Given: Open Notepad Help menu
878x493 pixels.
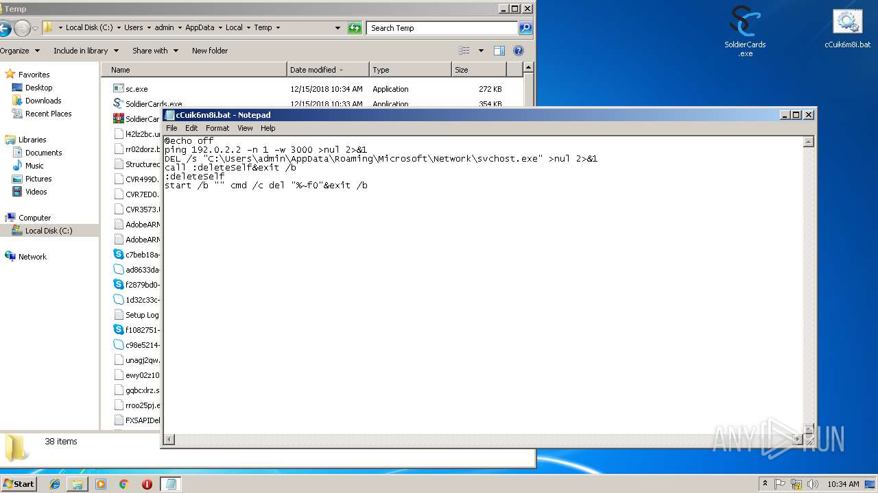Looking at the screenshot, I should (x=268, y=128).
